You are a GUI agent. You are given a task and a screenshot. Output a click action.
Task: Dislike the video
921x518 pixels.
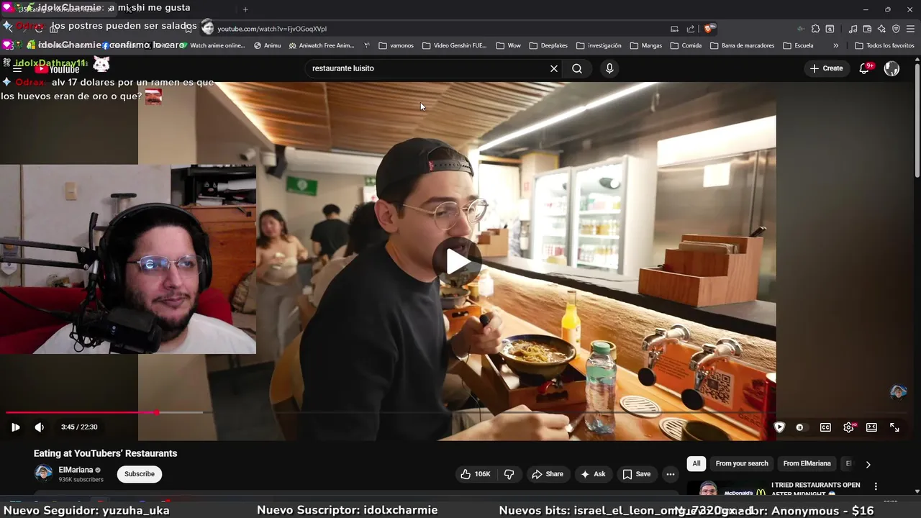pyautogui.click(x=509, y=474)
